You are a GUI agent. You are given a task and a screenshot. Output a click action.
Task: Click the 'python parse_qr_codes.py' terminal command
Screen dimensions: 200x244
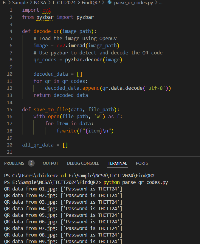pyautogui.click(x=136, y=182)
